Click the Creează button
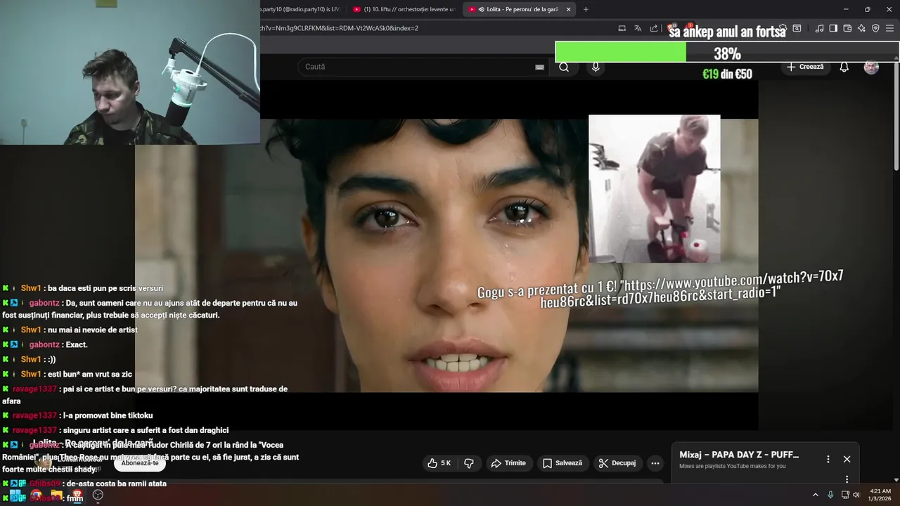Screen dimensions: 900x506 pyautogui.click(x=805, y=67)
